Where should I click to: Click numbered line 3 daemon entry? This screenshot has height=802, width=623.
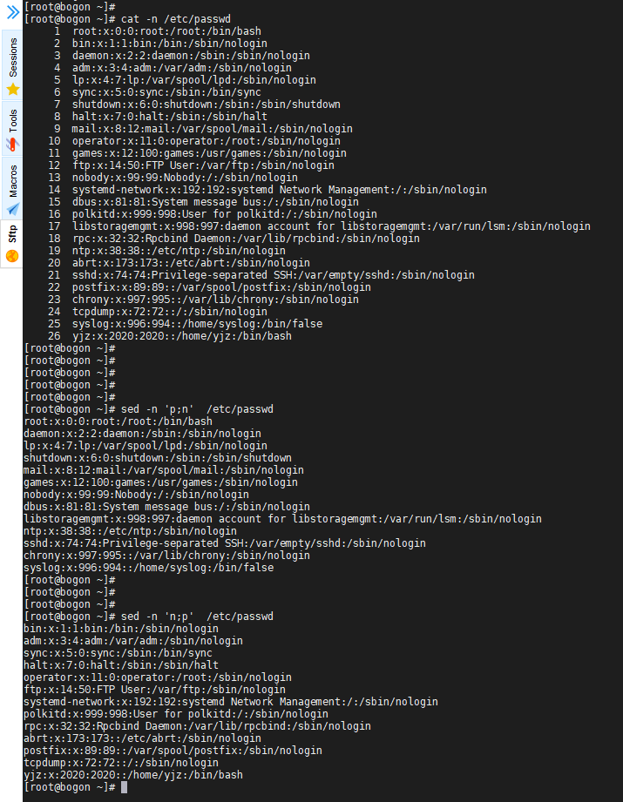[182, 57]
